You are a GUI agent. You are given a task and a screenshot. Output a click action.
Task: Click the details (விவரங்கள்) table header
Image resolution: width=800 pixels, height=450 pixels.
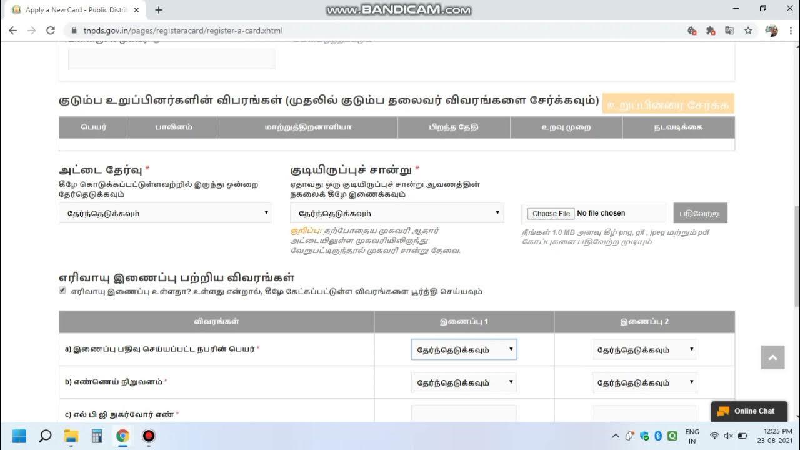[x=216, y=322]
